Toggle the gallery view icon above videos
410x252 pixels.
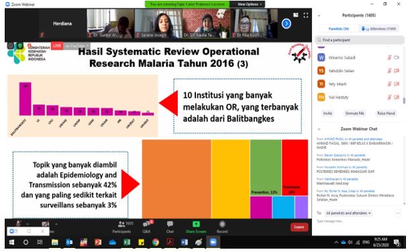tap(296, 15)
